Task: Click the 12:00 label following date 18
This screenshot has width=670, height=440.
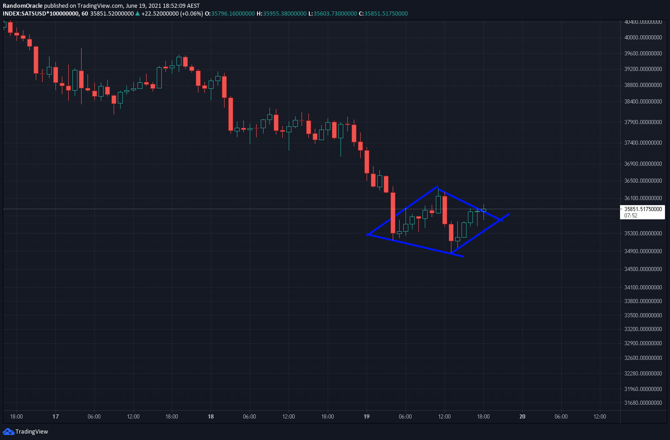Action: [289, 417]
